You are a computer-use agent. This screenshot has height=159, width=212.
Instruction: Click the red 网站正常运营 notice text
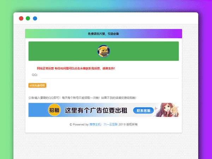[x=76, y=68]
